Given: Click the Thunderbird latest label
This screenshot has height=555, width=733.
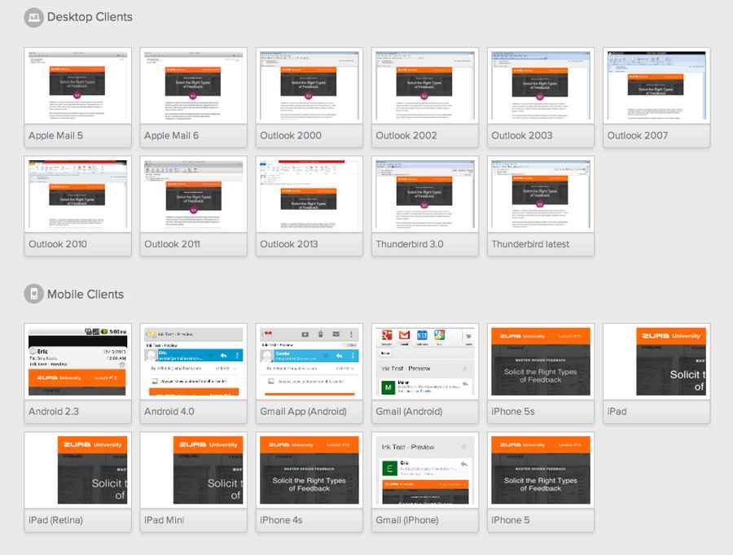Looking at the screenshot, I should coord(530,244).
